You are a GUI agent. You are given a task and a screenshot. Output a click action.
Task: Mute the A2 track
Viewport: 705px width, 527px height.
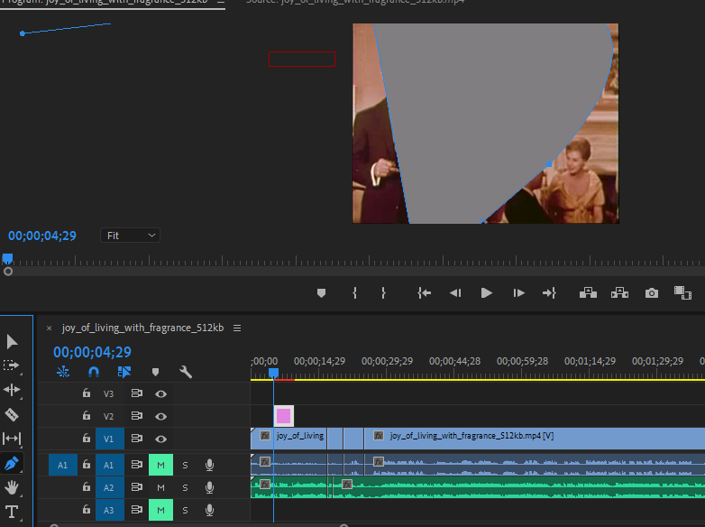click(160, 487)
